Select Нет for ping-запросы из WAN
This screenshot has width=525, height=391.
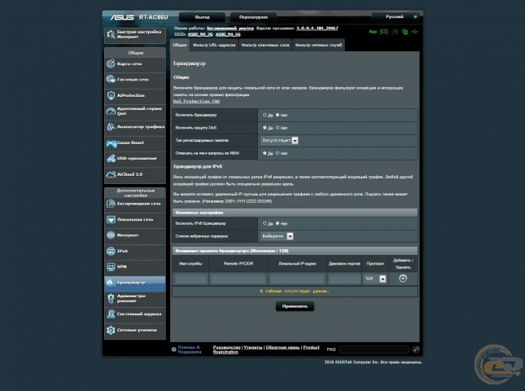click(x=278, y=153)
